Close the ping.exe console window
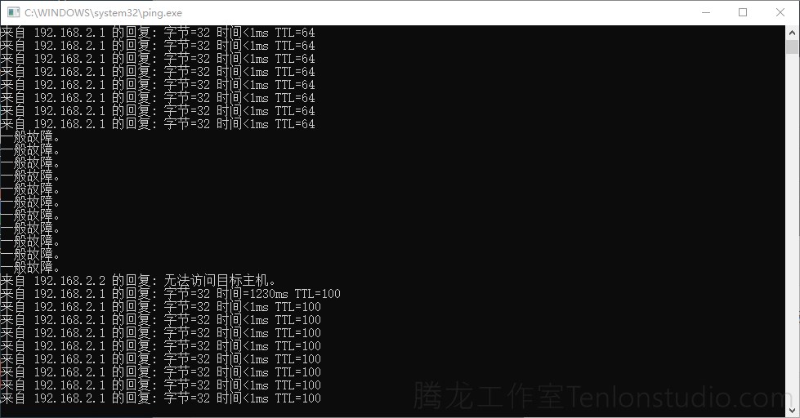The image size is (800, 418). click(780, 12)
